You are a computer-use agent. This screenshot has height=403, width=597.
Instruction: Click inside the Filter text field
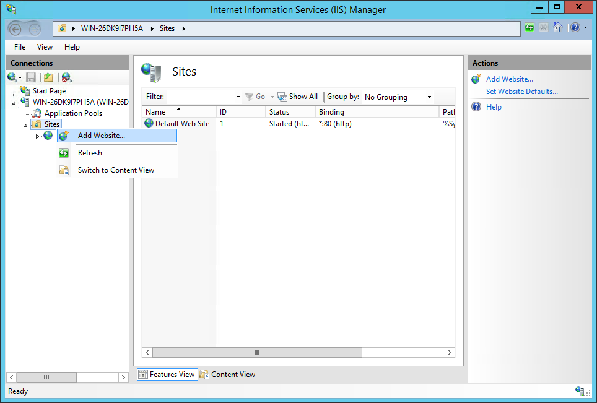pyautogui.click(x=200, y=97)
